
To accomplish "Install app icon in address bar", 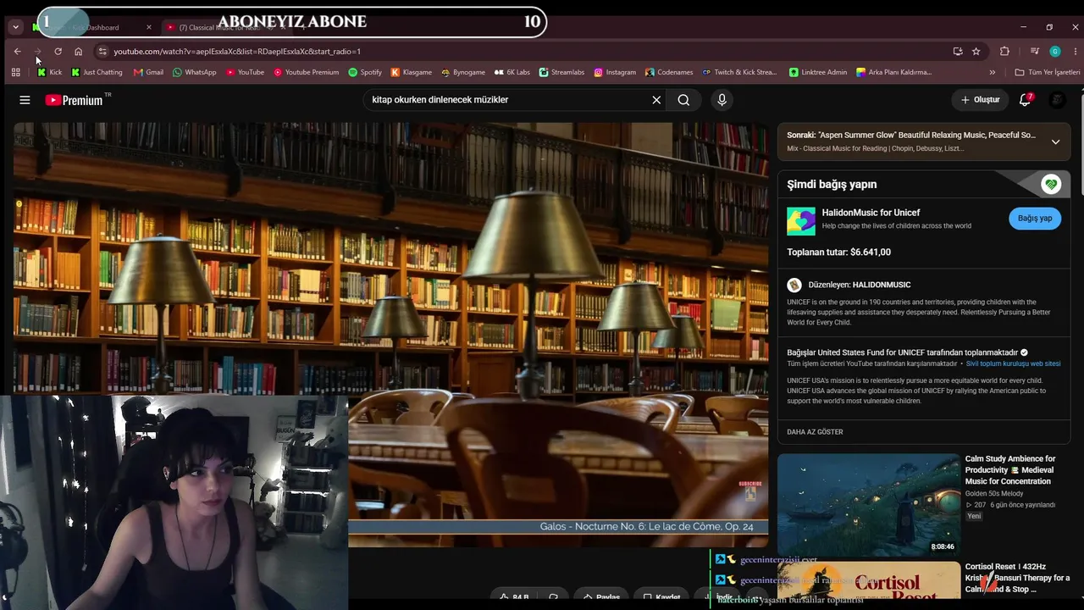I will 958,51.
